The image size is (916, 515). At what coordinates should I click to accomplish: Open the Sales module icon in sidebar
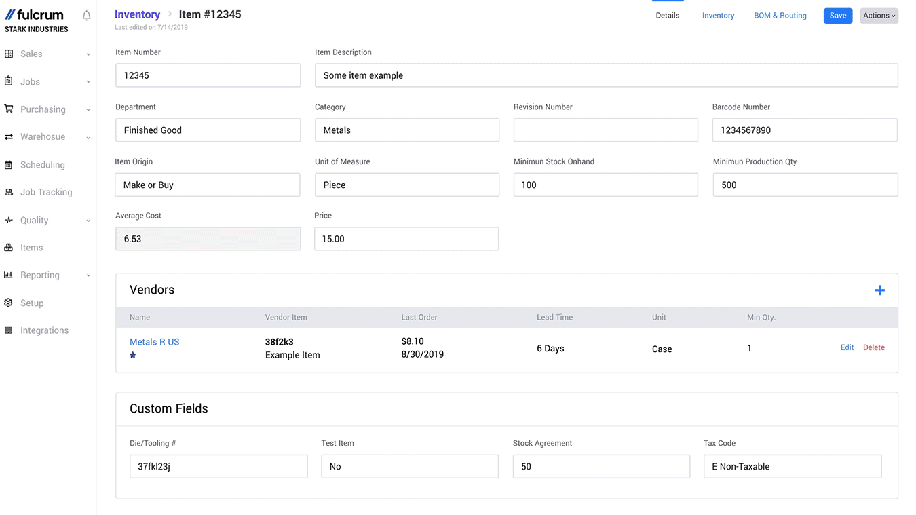(9, 54)
